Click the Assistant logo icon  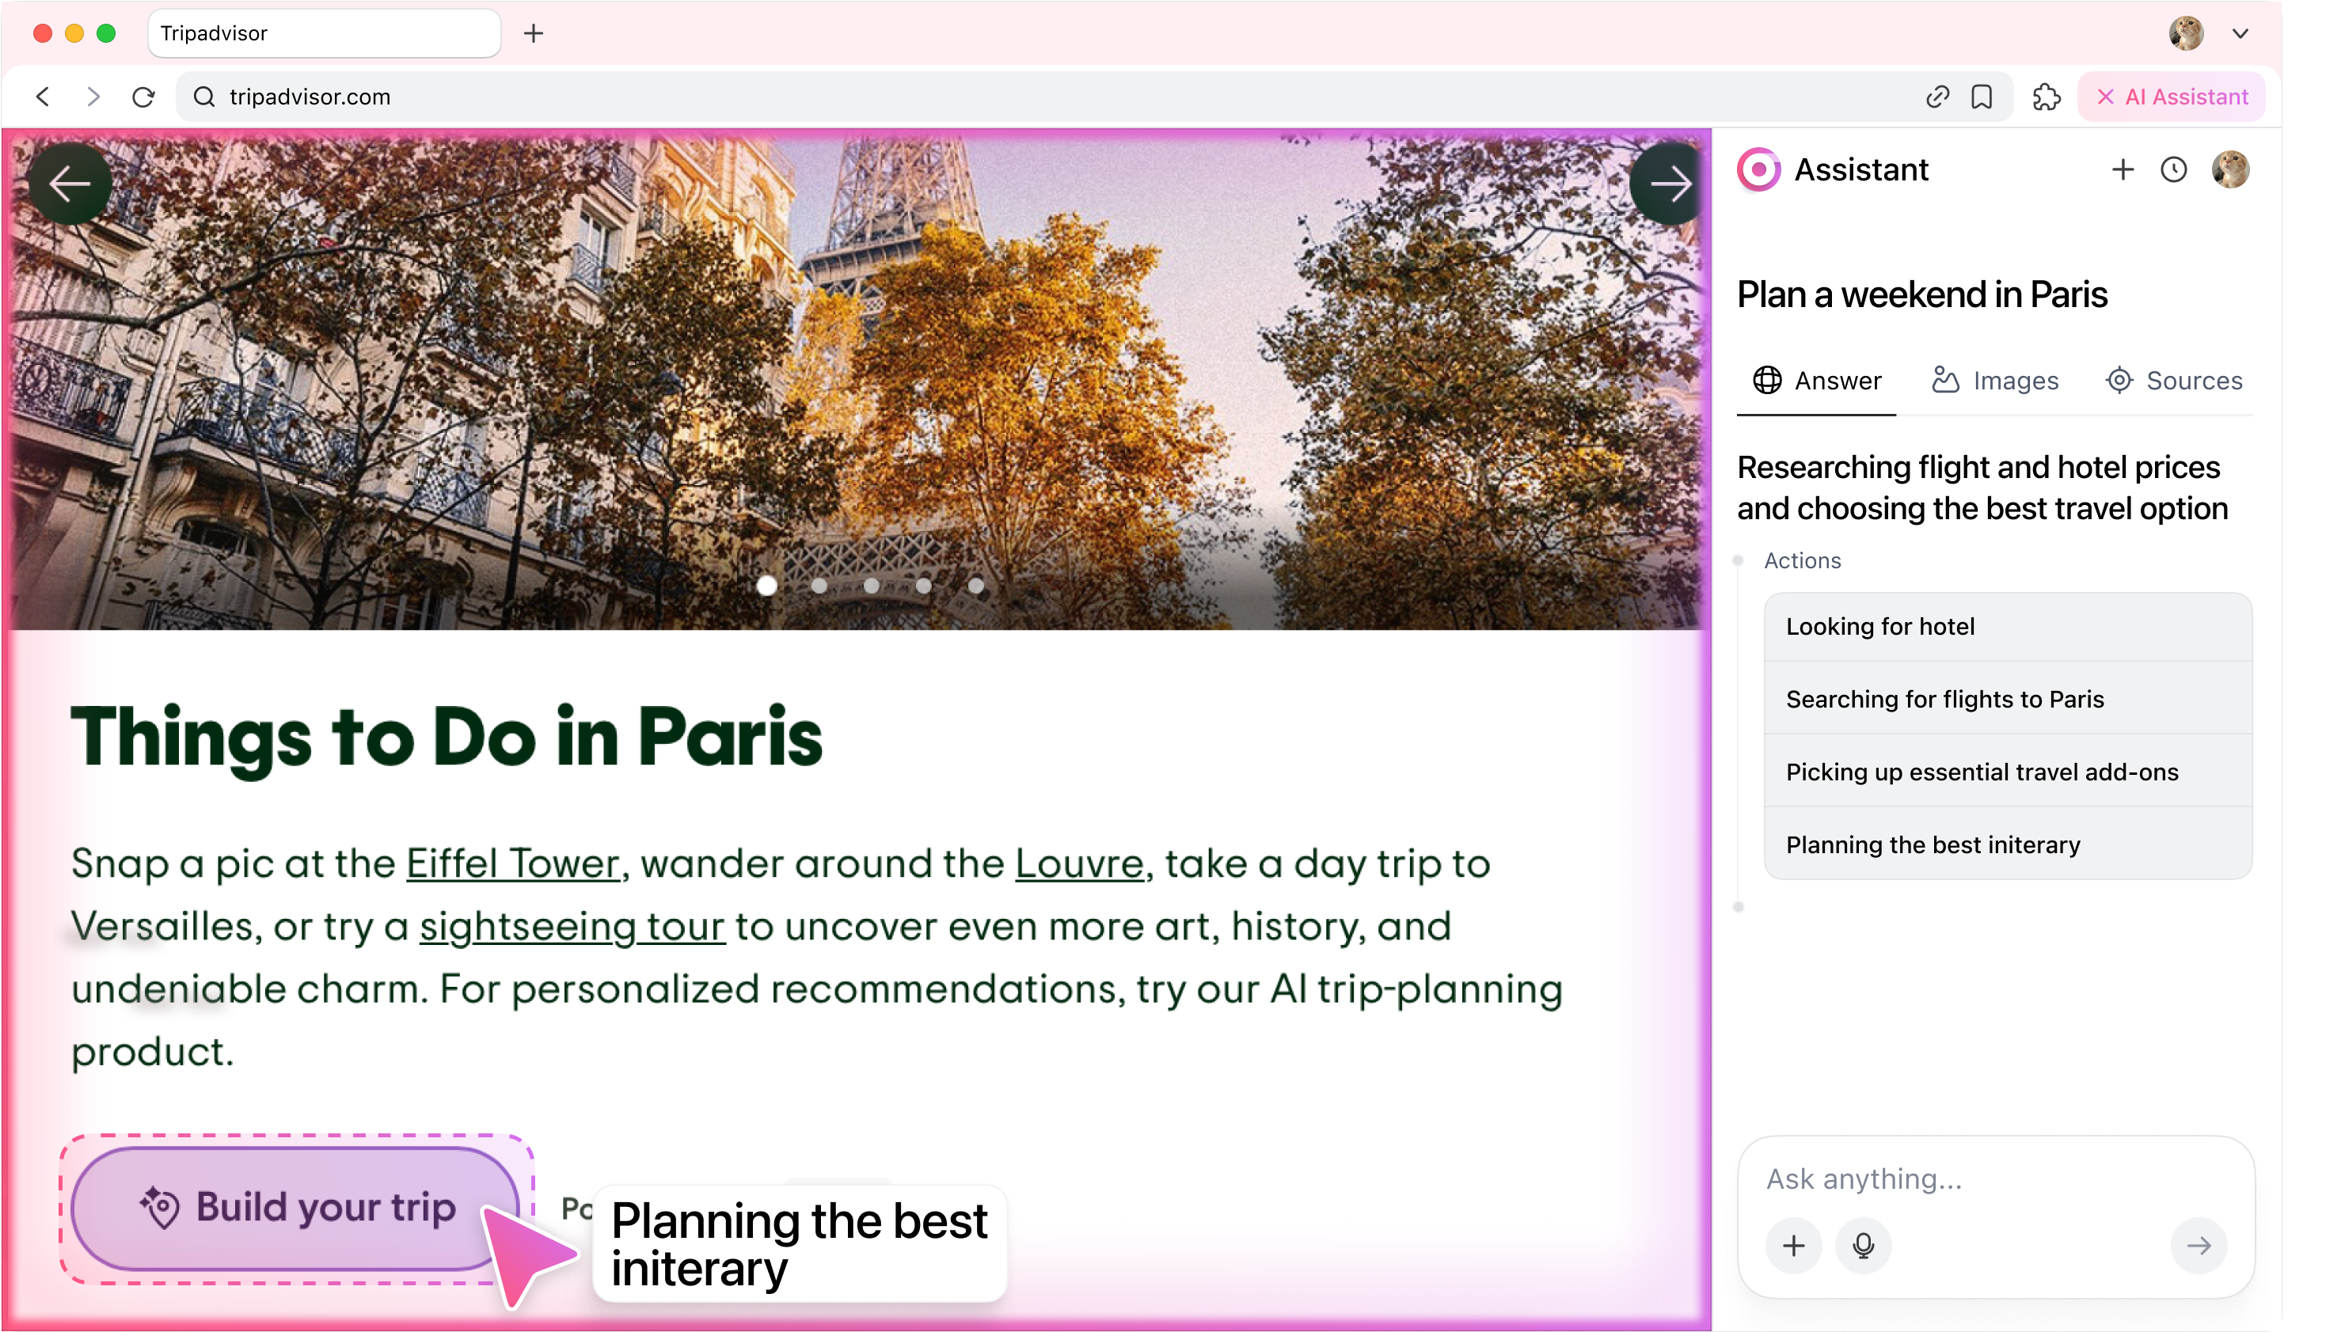1758,169
